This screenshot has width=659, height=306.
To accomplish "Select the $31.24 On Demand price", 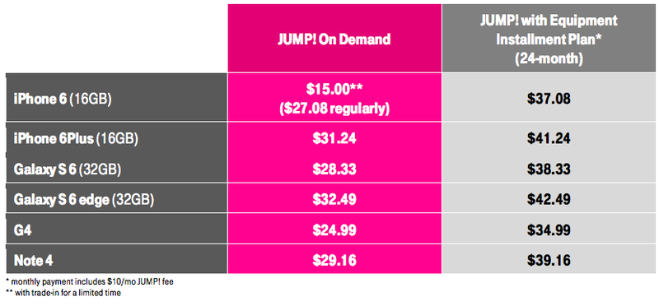I will (x=334, y=139).
